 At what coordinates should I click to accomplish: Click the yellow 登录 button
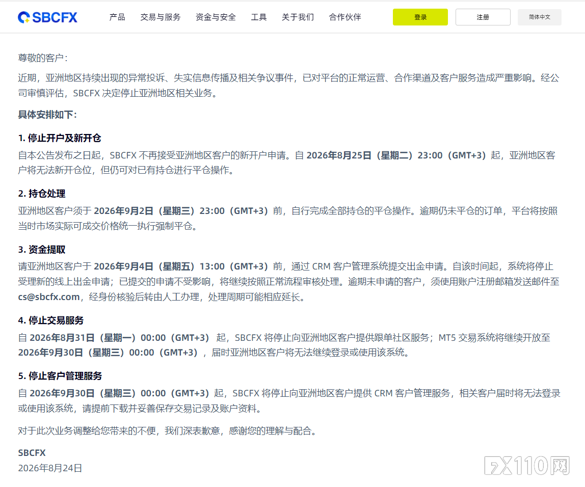[x=420, y=17]
